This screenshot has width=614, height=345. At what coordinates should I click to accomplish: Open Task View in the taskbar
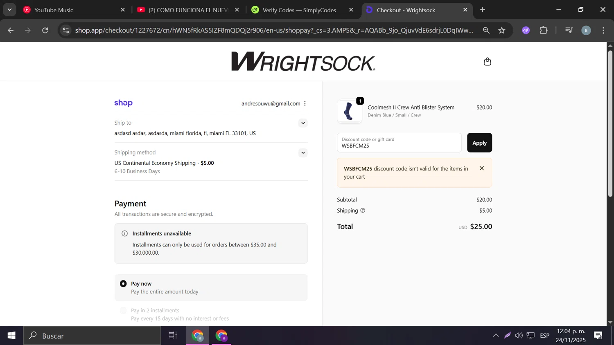pos(173,336)
